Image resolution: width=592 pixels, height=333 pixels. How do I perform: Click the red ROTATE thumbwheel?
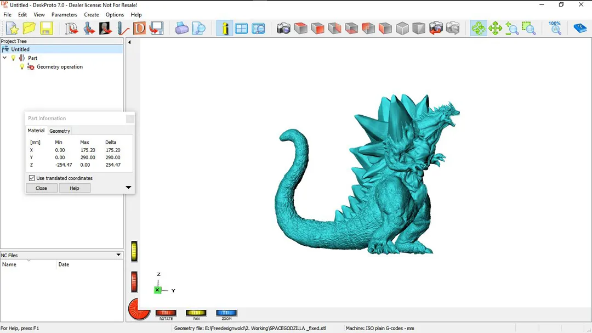click(166, 313)
